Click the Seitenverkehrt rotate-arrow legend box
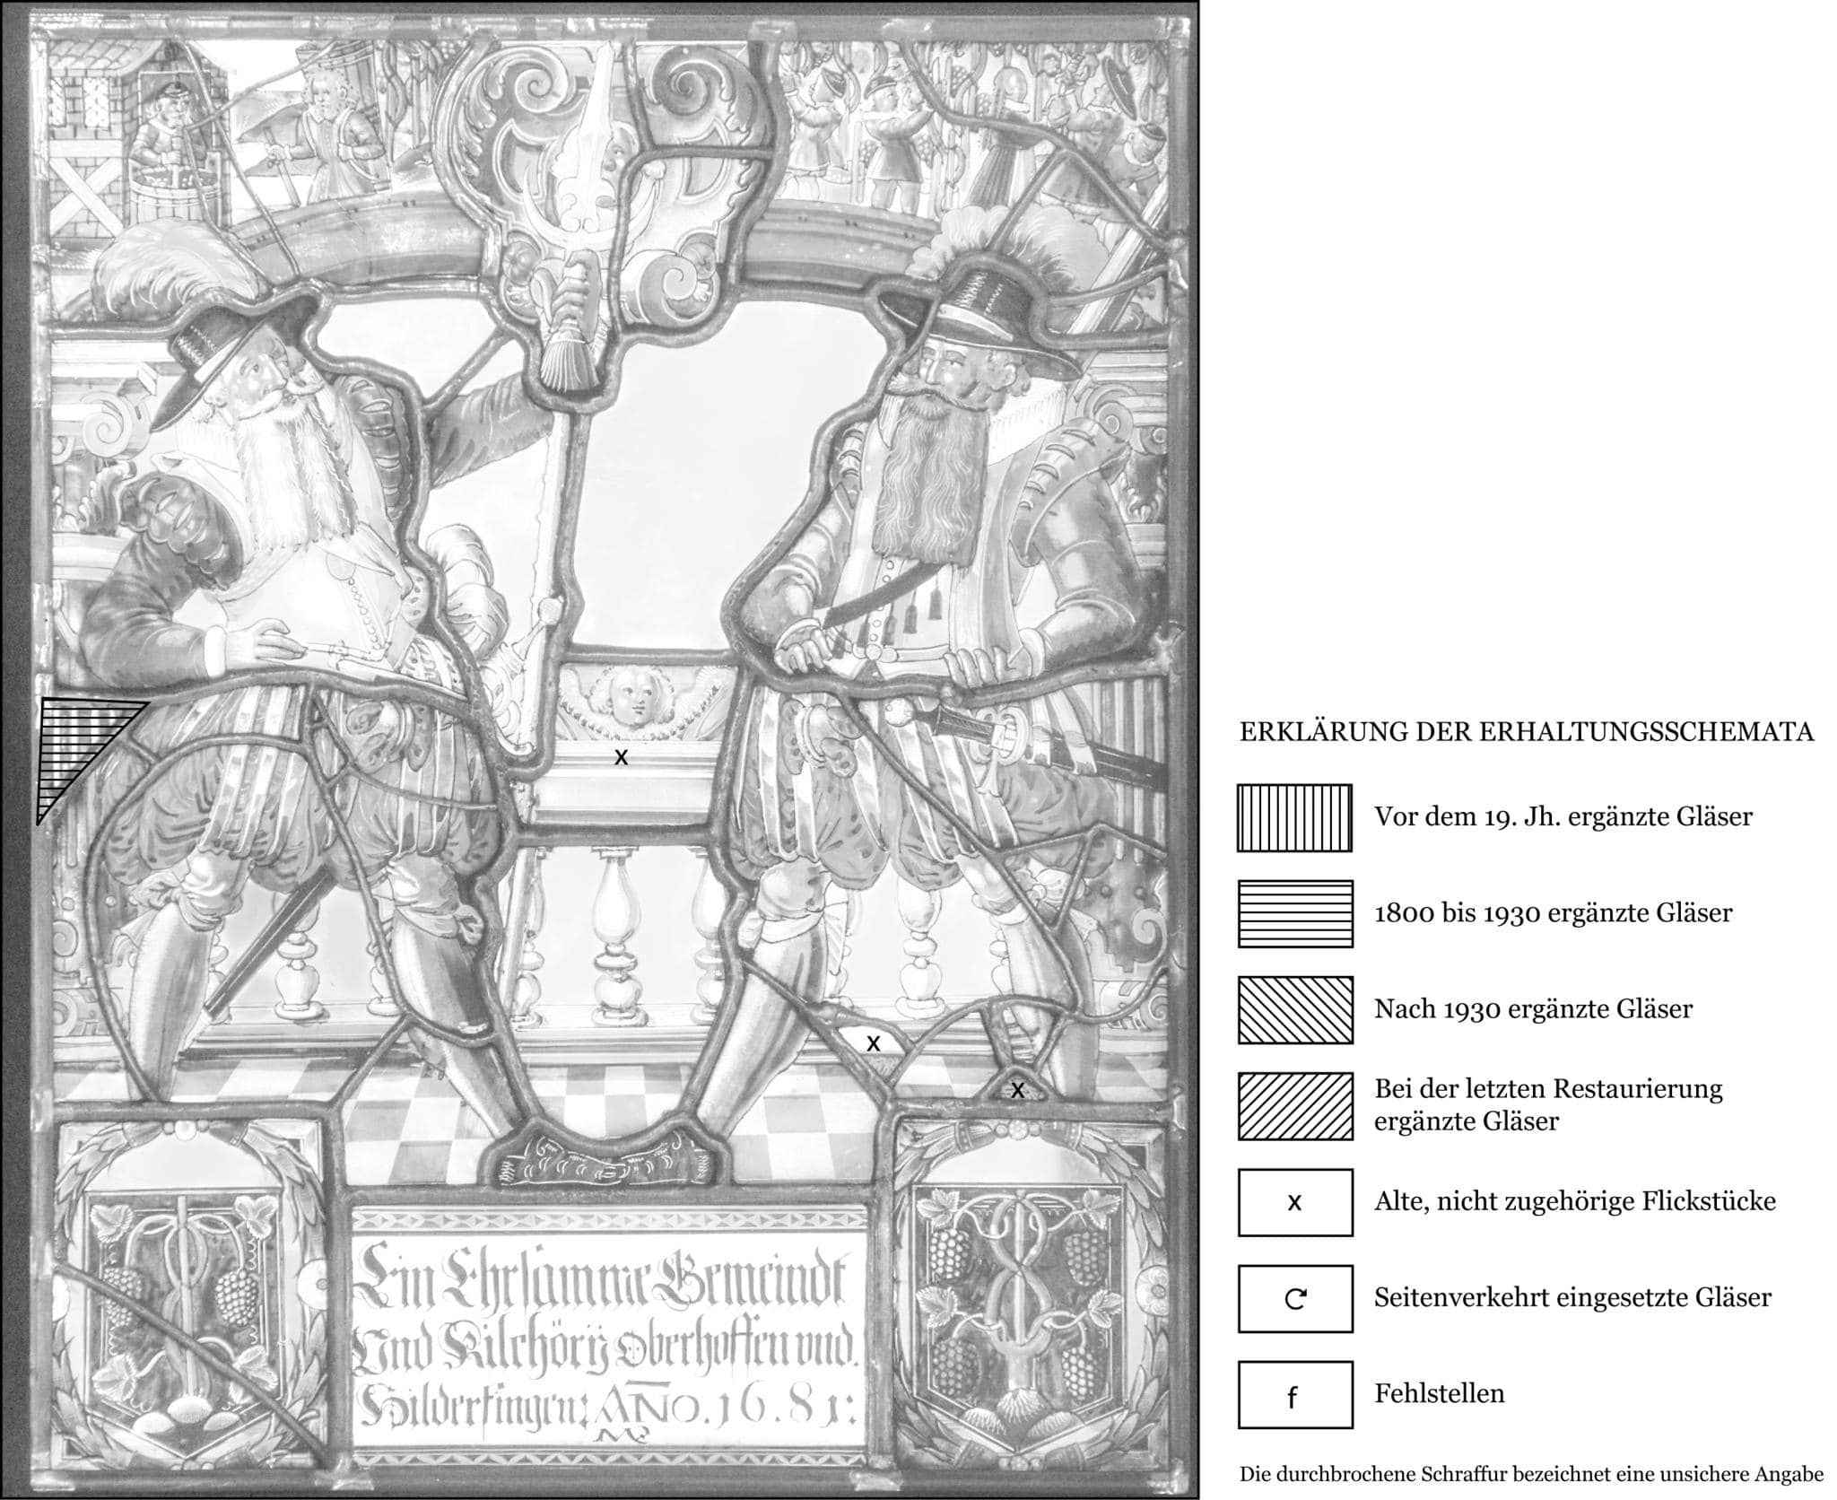The height and width of the screenshot is (1500, 1837). 1294,1298
